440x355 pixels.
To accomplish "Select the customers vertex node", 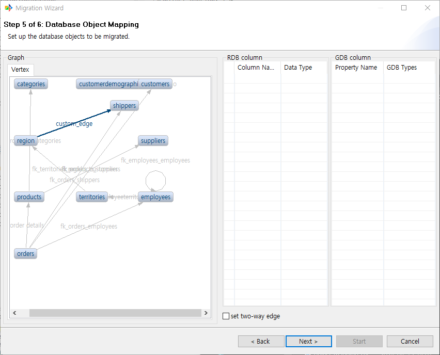I will pyautogui.click(x=156, y=84).
